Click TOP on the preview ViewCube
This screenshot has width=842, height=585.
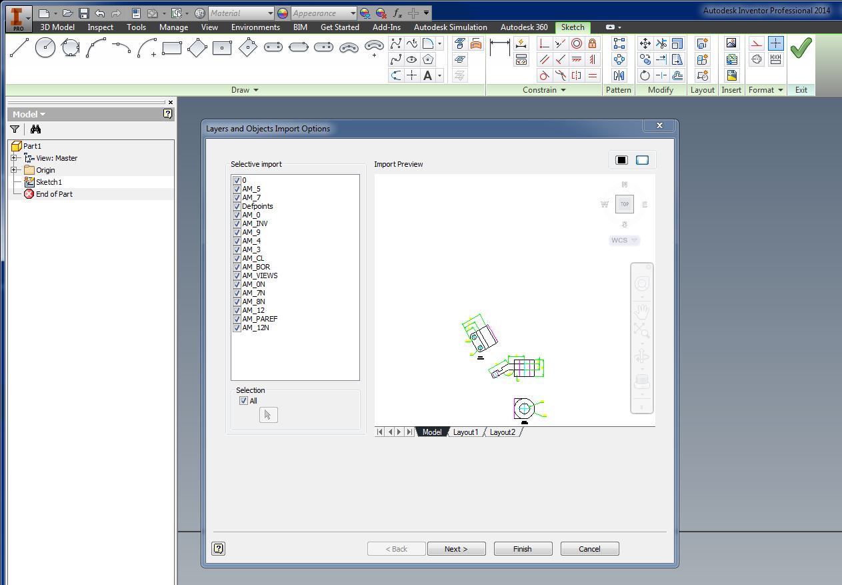624,204
